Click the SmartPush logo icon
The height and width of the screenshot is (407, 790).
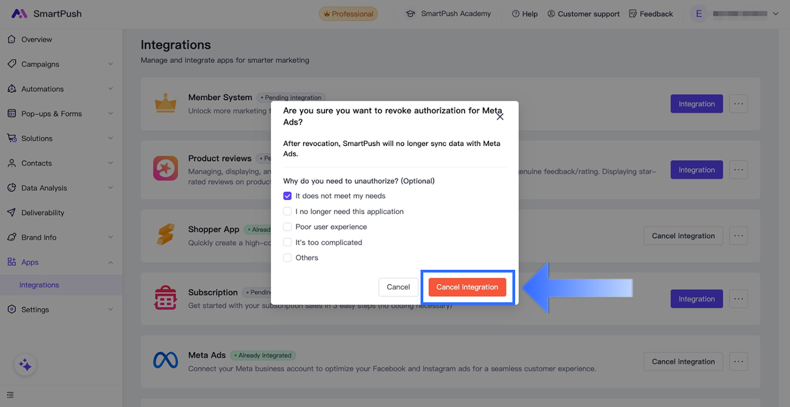pos(19,14)
